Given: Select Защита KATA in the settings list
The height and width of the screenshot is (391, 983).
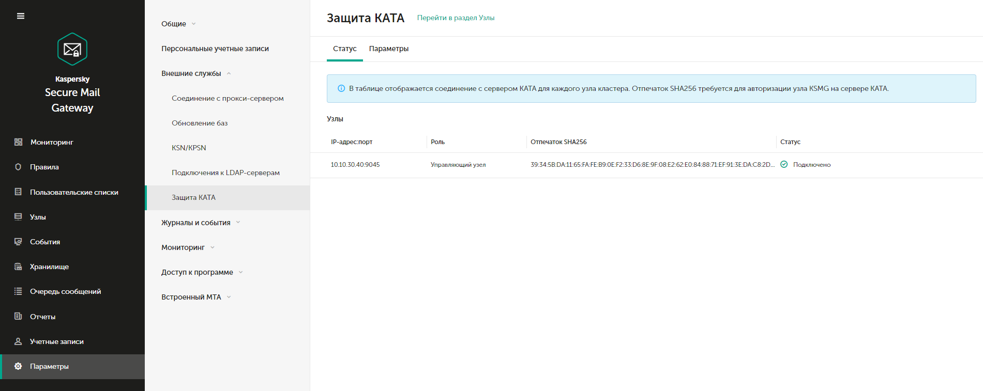Looking at the screenshot, I should tap(228, 198).
